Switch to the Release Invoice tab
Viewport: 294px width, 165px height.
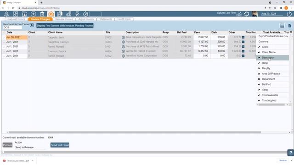(64, 19)
